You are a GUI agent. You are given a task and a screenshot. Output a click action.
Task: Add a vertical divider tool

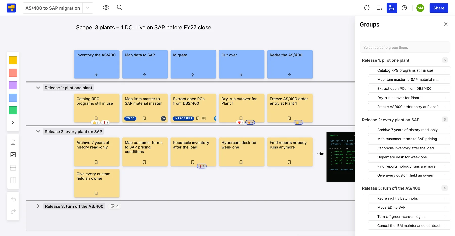(13, 180)
